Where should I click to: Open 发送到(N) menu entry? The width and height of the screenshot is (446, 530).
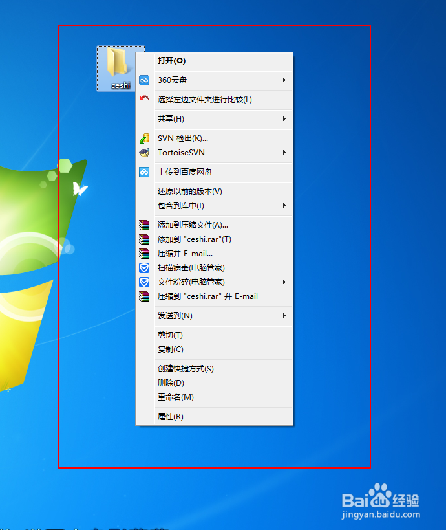(x=214, y=315)
